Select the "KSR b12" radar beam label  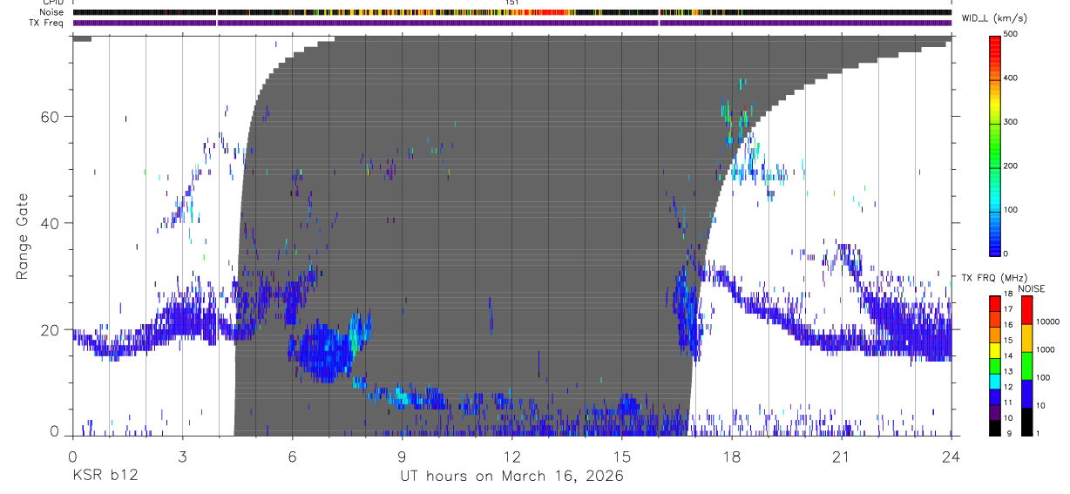[x=105, y=477]
